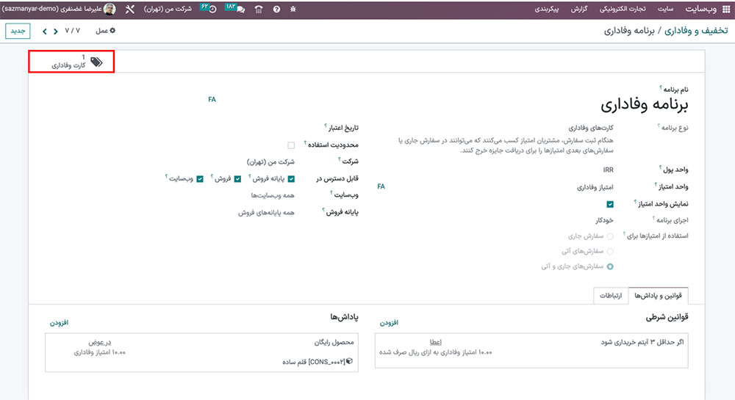Go to the next record arrow
Image resolution: width=735 pixels, height=400 pixels.
(46, 32)
